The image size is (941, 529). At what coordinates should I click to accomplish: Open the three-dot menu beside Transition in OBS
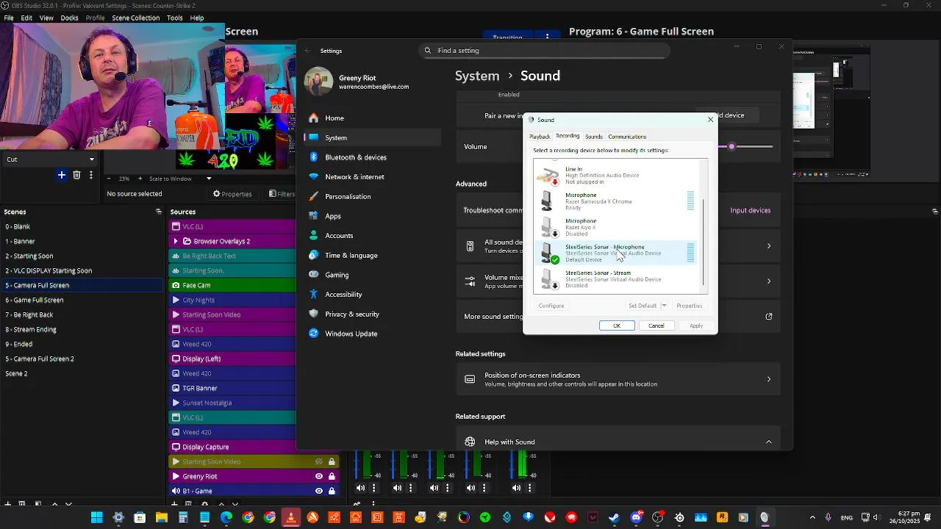pyautogui.click(x=547, y=36)
